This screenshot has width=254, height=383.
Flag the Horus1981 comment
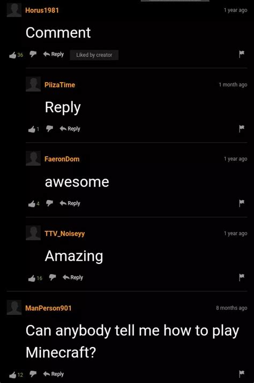pos(241,54)
